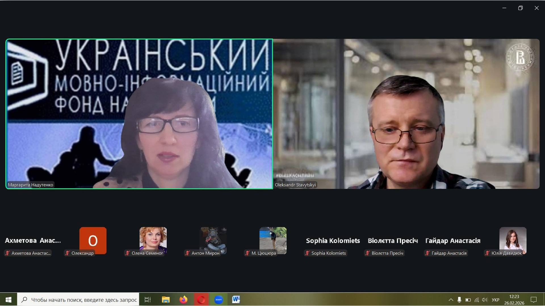The image size is (545, 306).
Task: Switch УКР keyboard language indicator
Action: pyautogui.click(x=495, y=300)
